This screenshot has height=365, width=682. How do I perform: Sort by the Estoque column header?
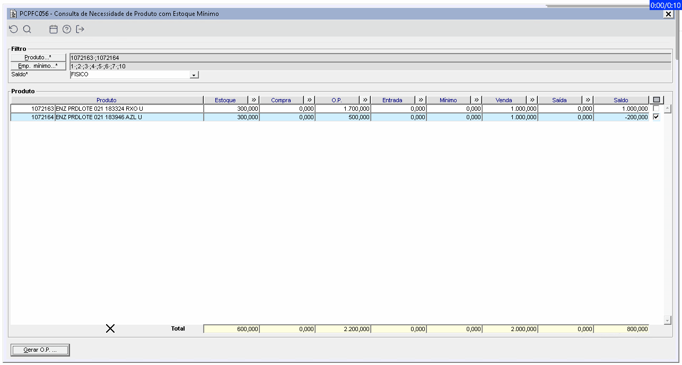tap(225, 100)
